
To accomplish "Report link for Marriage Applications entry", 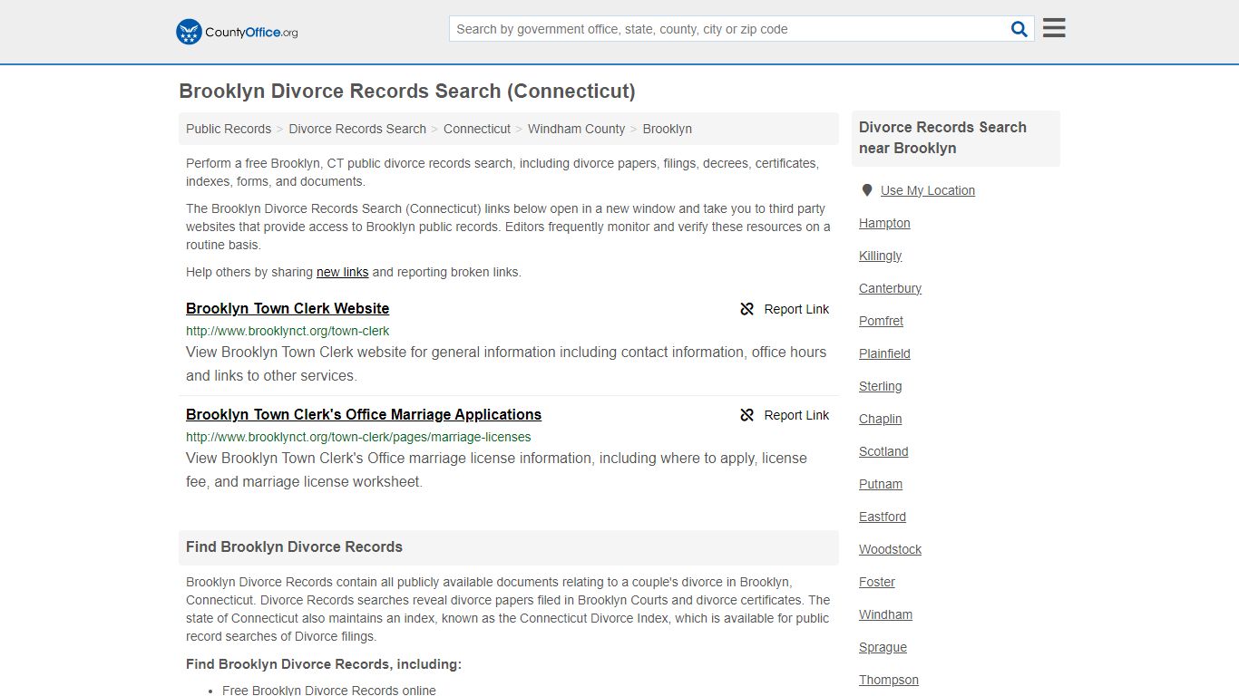I will (x=796, y=415).
